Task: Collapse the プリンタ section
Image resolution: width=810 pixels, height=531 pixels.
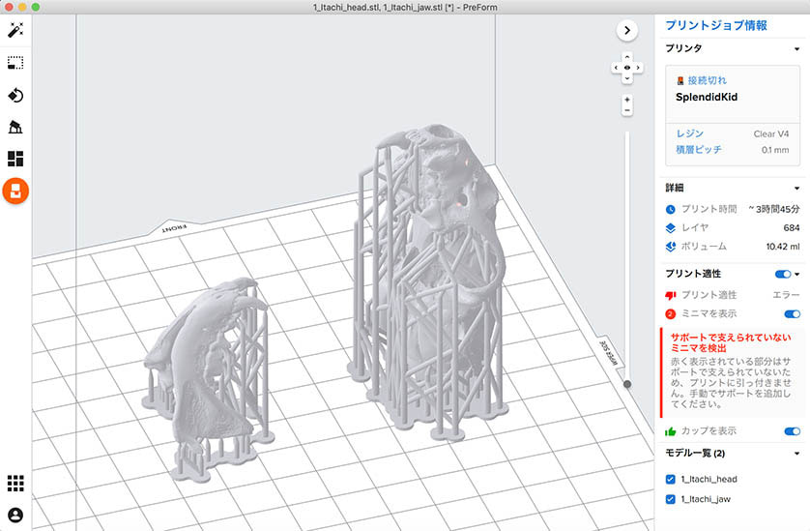Action: [x=796, y=48]
